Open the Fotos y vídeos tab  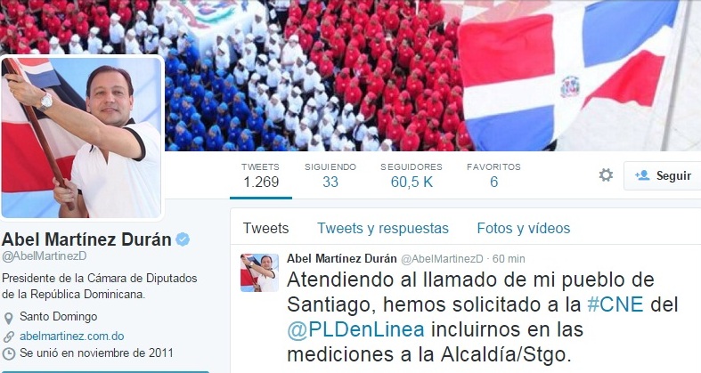pos(524,228)
